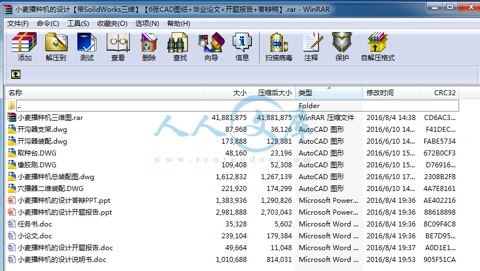
Task: Sort by Modified (修改时间) column header
Action: tap(391, 92)
